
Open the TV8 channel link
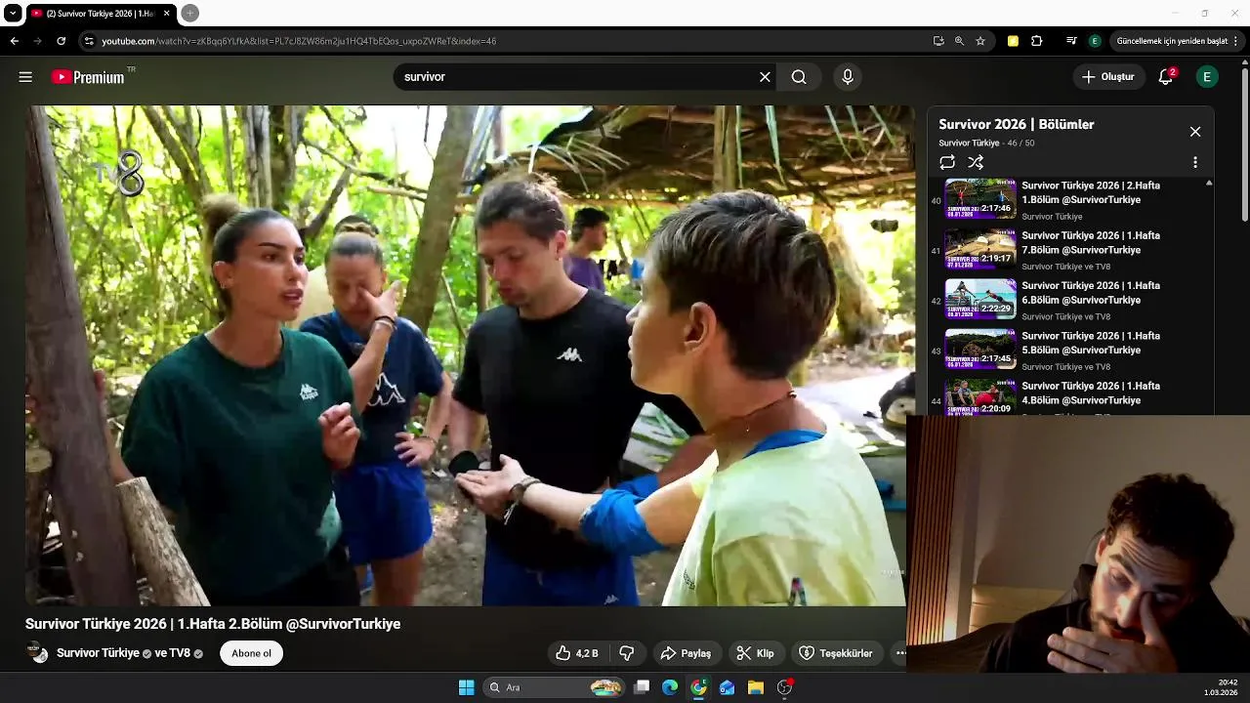[179, 653]
